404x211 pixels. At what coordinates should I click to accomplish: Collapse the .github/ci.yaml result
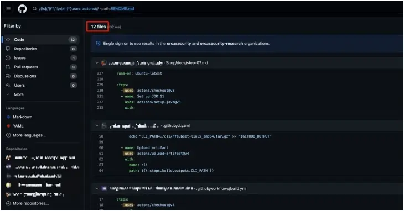(97, 126)
